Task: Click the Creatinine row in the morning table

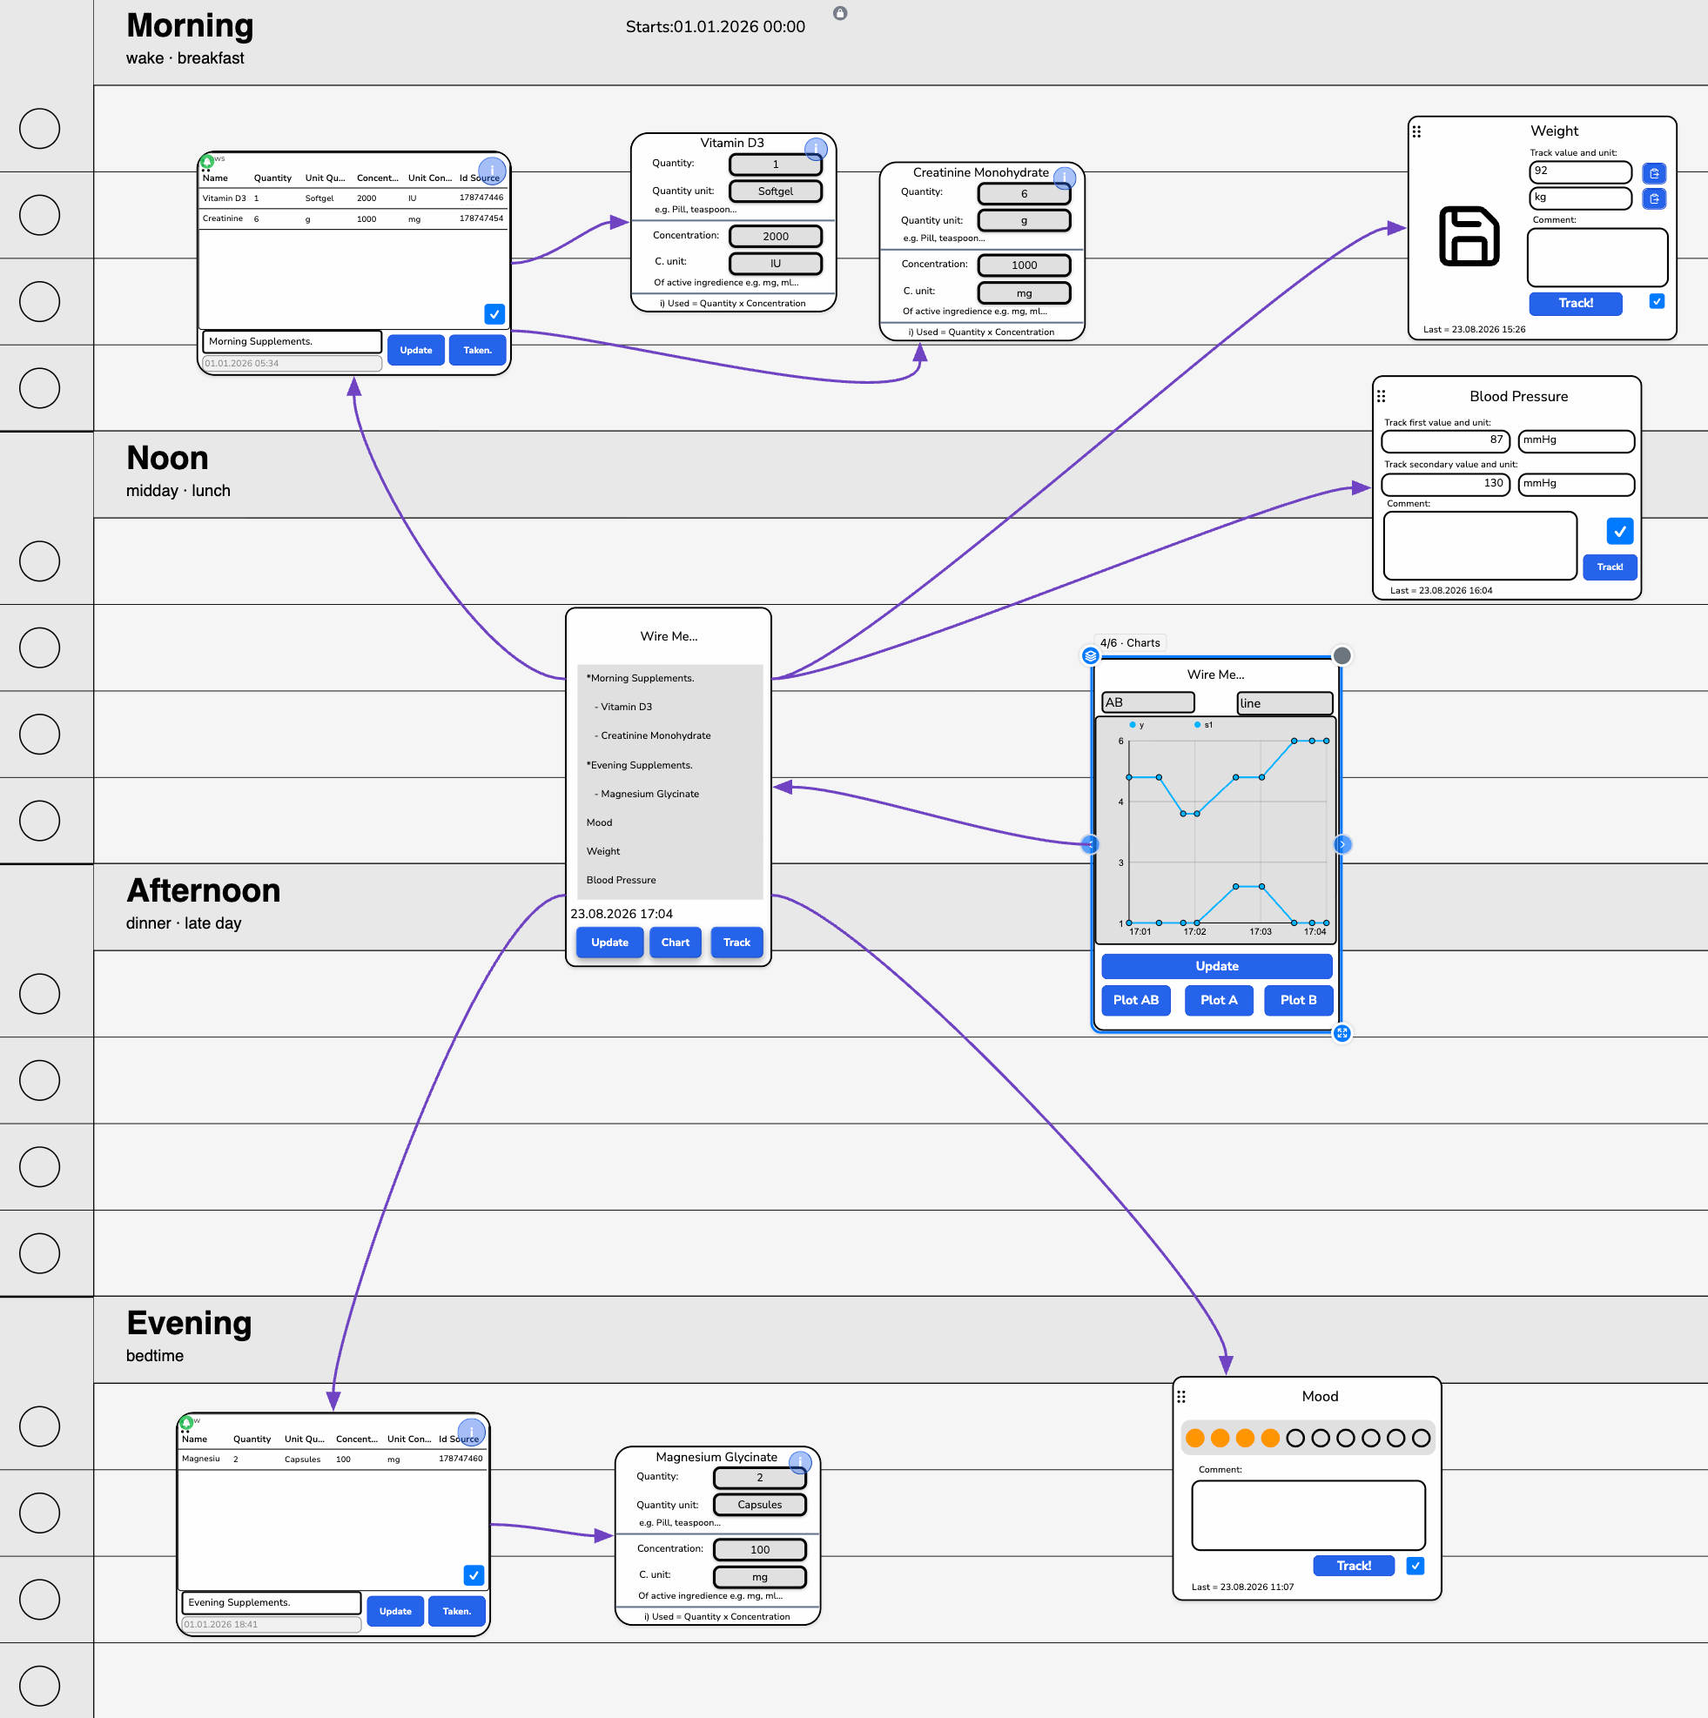Action: [353, 218]
